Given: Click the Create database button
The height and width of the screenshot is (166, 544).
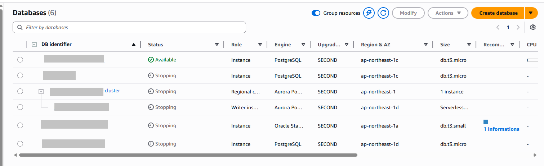Looking at the screenshot, I should [x=498, y=13].
